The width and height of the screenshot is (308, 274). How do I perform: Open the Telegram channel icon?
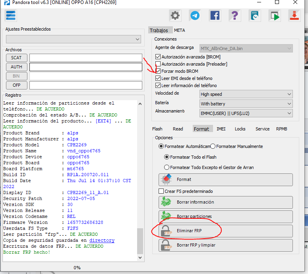tap(195, 16)
